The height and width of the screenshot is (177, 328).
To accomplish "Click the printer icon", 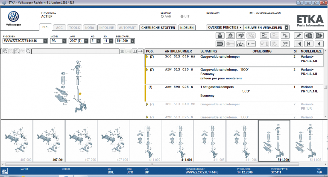I will 220,36.
